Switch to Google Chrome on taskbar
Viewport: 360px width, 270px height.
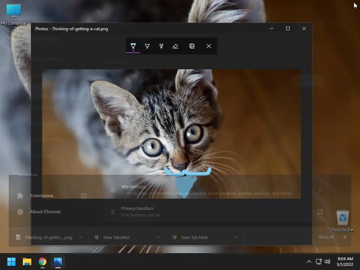click(x=43, y=262)
